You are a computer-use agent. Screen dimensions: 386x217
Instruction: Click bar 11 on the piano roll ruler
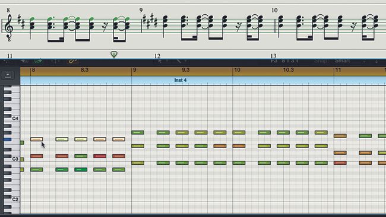pos(338,70)
